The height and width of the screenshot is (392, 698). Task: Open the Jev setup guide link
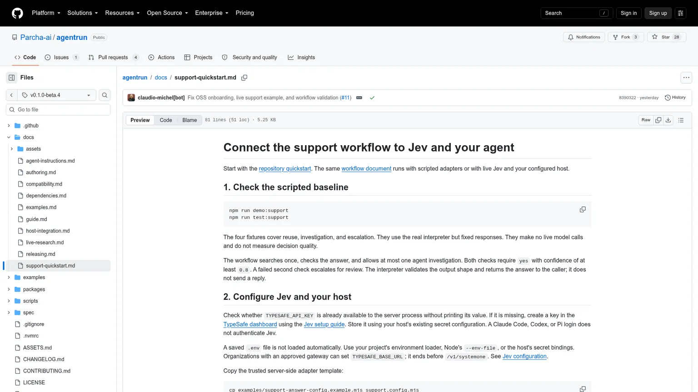click(x=324, y=324)
